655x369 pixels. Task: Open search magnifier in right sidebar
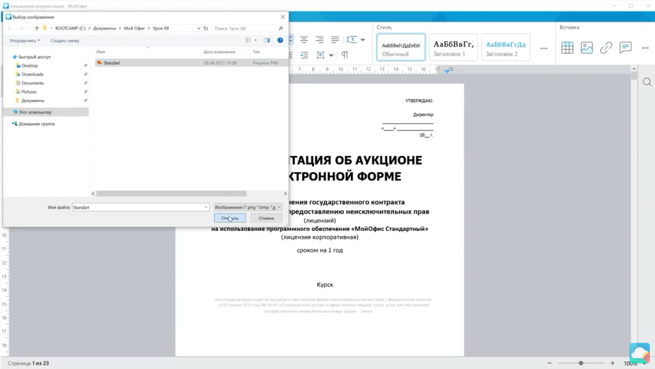[647, 82]
